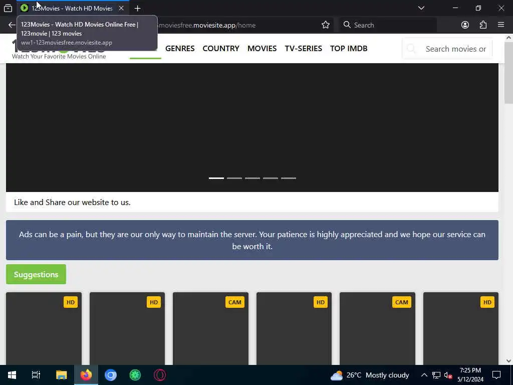The height and width of the screenshot is (385, 513).
Task: Open the TOP IMDB page
Action: pos(349,49)
